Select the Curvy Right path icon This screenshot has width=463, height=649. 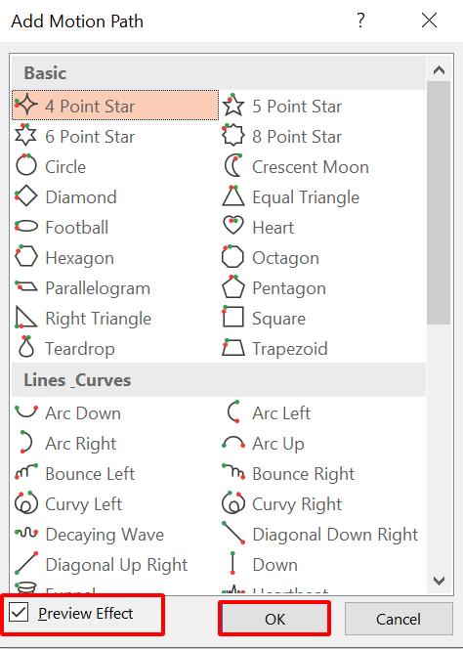point(233,502)
